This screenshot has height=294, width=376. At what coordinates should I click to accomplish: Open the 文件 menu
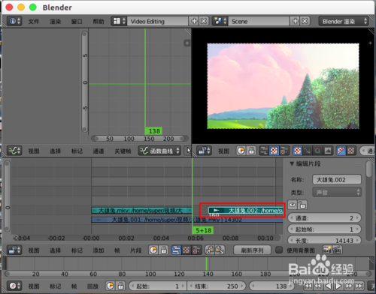pyautogui.click(x=34, y=22)
